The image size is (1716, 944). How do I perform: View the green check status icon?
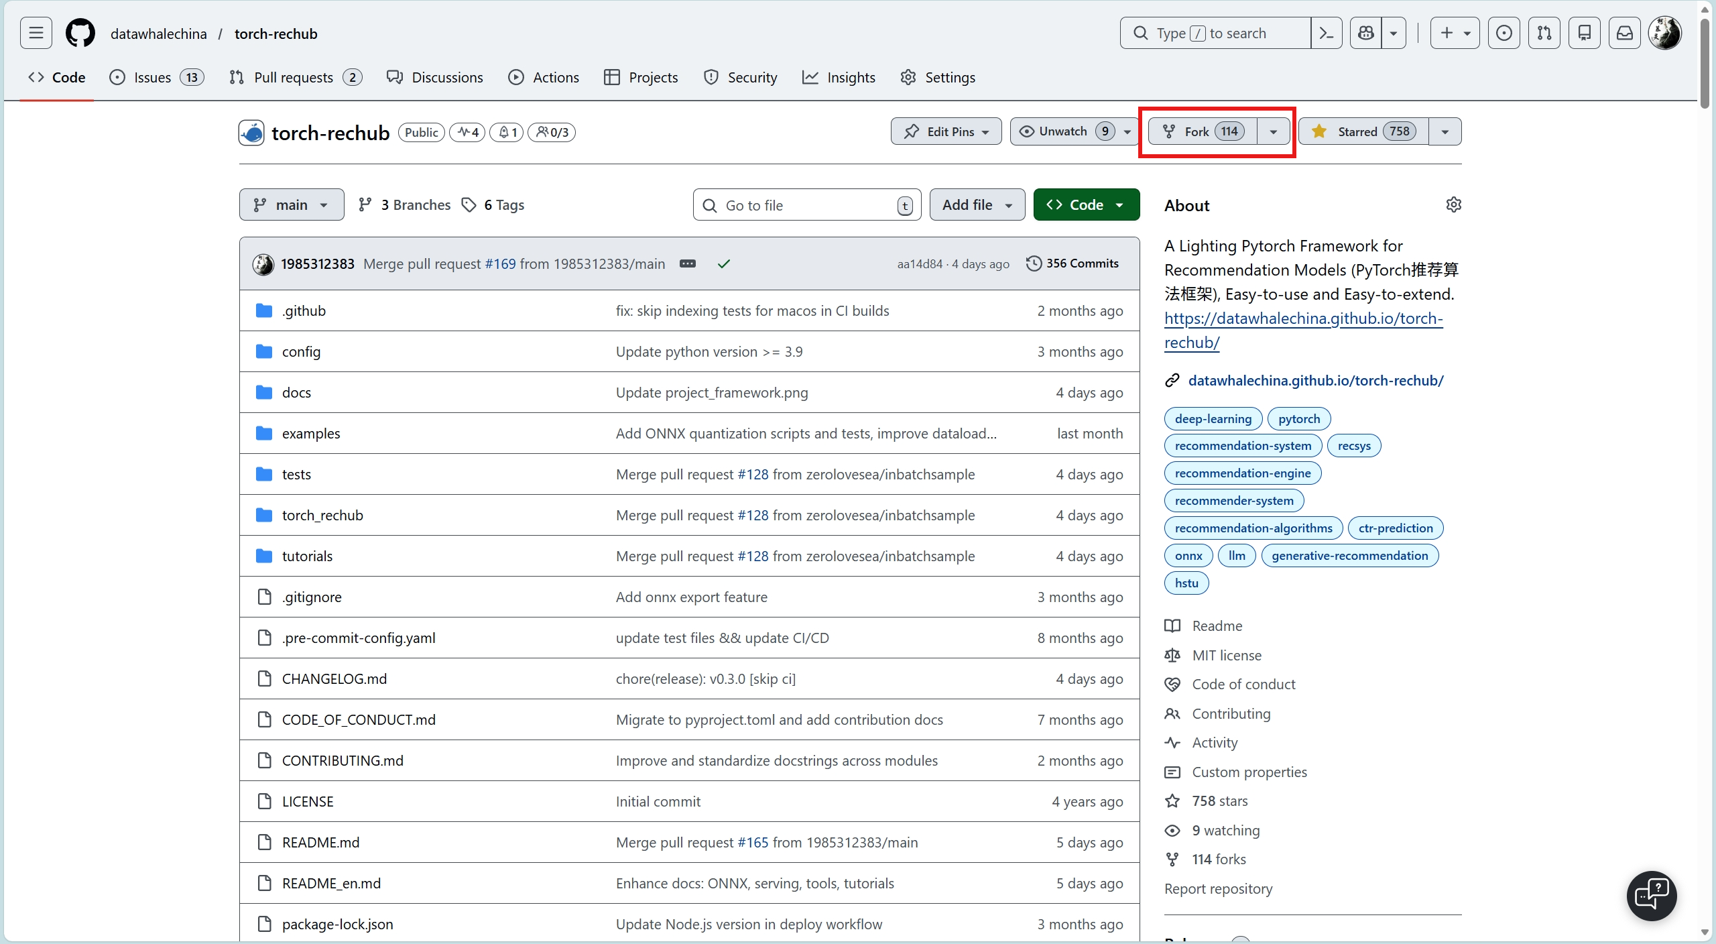(724, 263)
